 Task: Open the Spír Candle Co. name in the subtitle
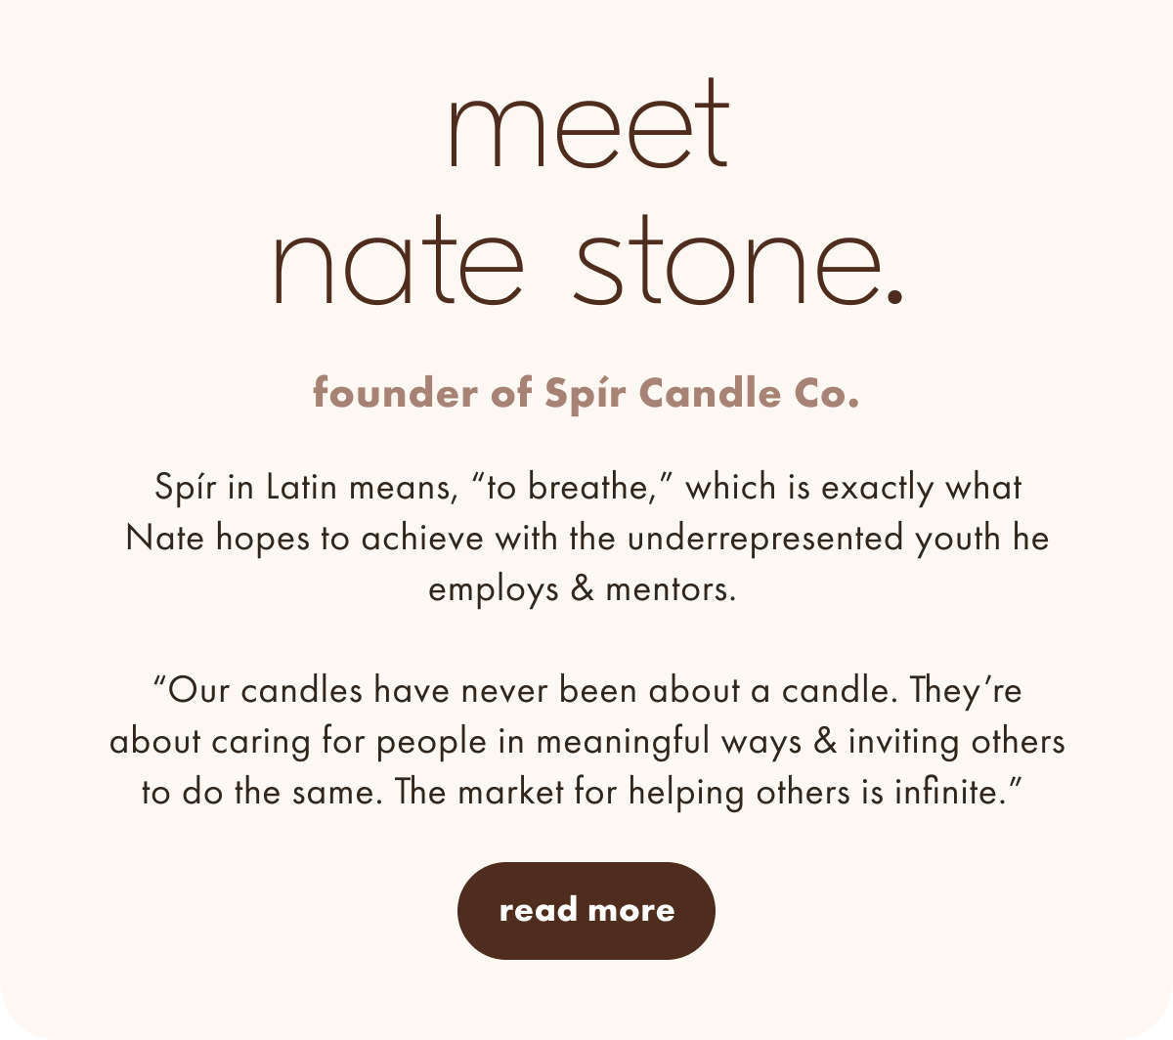pyautogui.click(x=702, y=395)
